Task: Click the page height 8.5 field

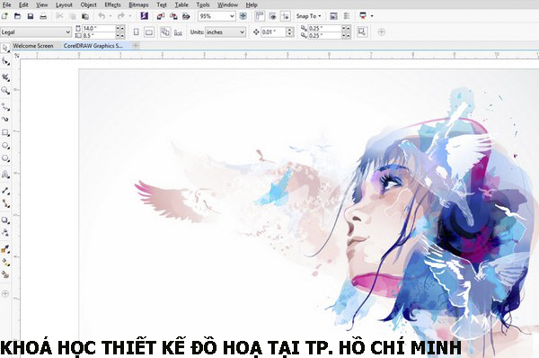Action: point(99,35)
